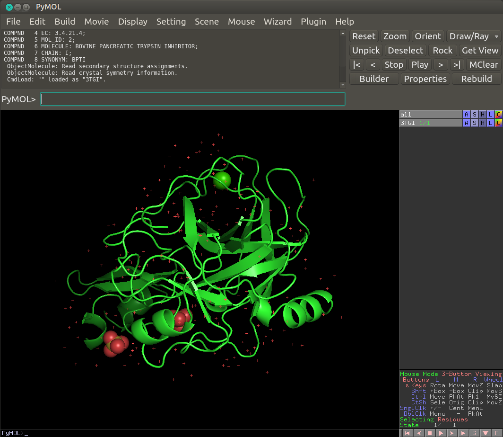The image size is (503, 437).
Task: Toggle fullscreen with the F button
Action: point(496,433)
